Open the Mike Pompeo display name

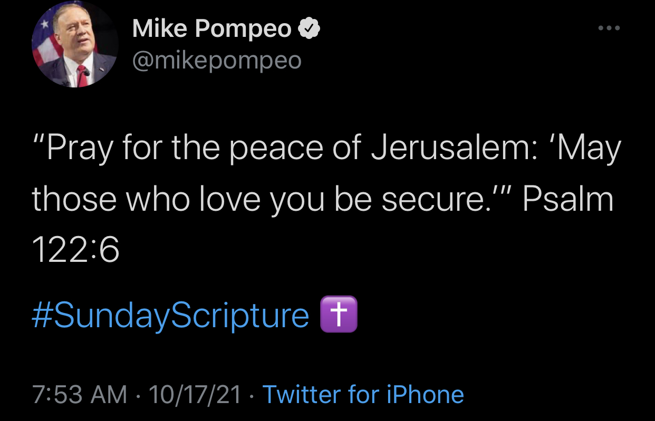(x=212, y=28)
